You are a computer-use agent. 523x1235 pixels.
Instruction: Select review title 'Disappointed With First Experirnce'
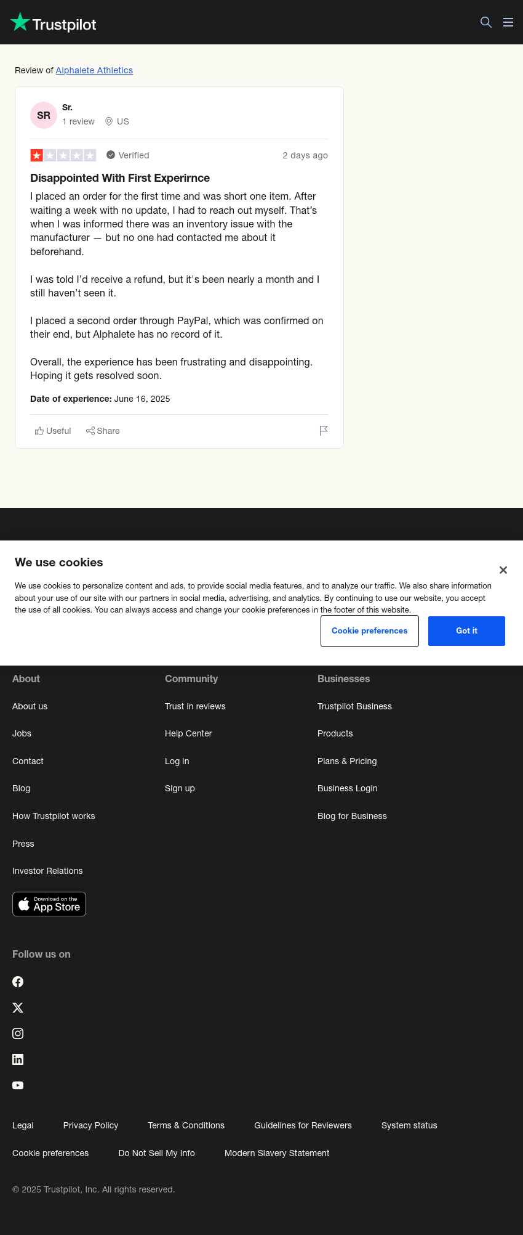120,178
